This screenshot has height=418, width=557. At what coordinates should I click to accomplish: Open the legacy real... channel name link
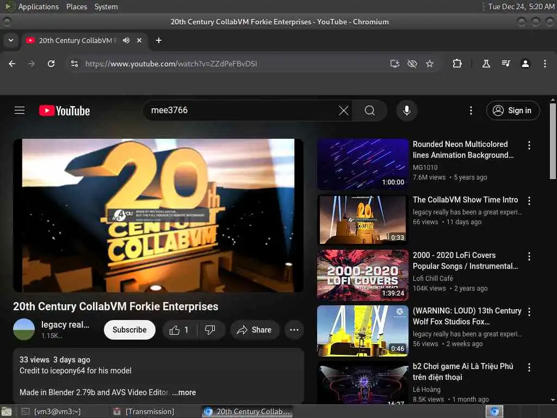(x=65, y=324)
